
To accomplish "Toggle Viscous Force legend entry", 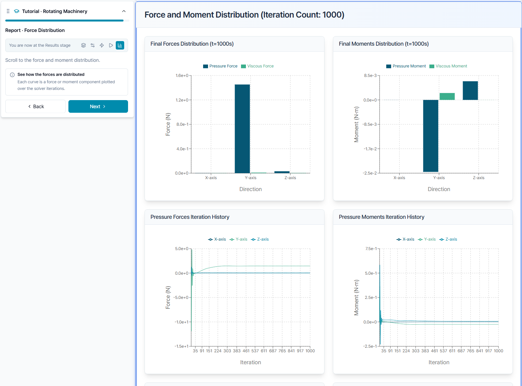I will point(257,66).
